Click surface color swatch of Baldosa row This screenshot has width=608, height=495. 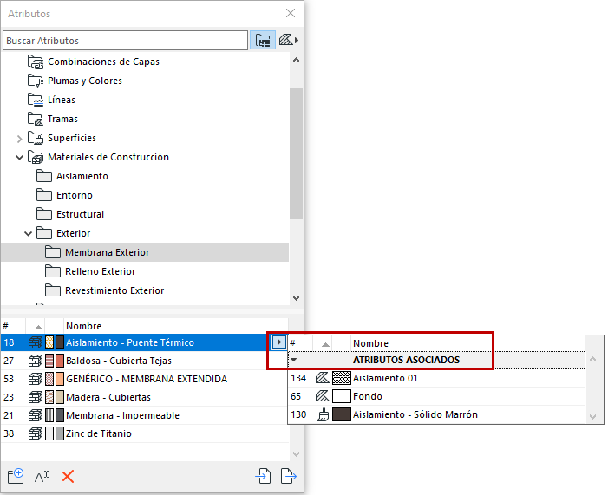pyautogui.click(x=59, y=361)
